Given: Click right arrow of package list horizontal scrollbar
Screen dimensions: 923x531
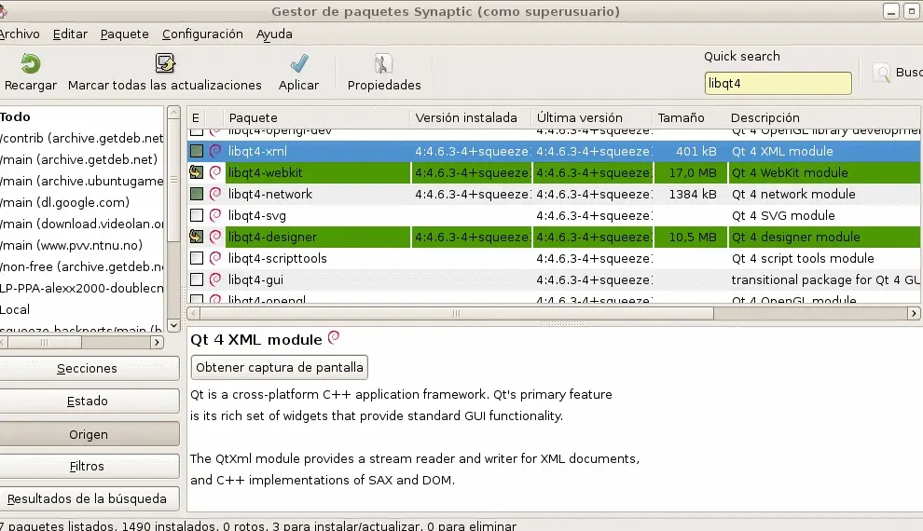Looking at the screenshot, I should (914, 313).
